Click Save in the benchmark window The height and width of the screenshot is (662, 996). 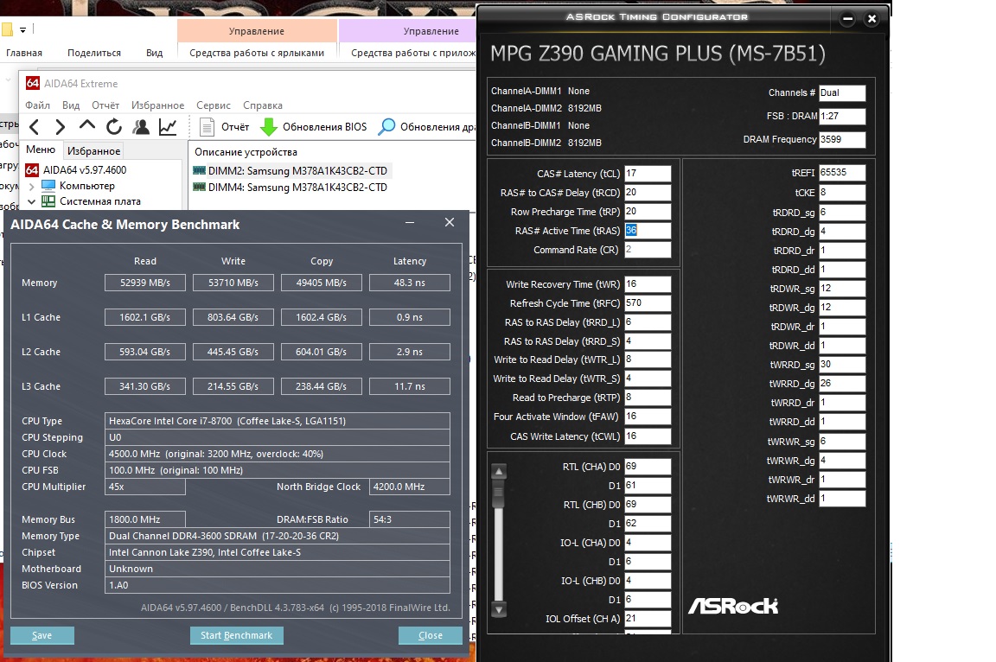click(x=41, y=635)
